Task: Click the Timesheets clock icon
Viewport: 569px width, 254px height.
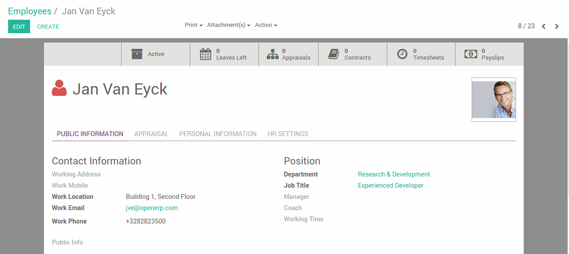Action: (x=403, y=54)
